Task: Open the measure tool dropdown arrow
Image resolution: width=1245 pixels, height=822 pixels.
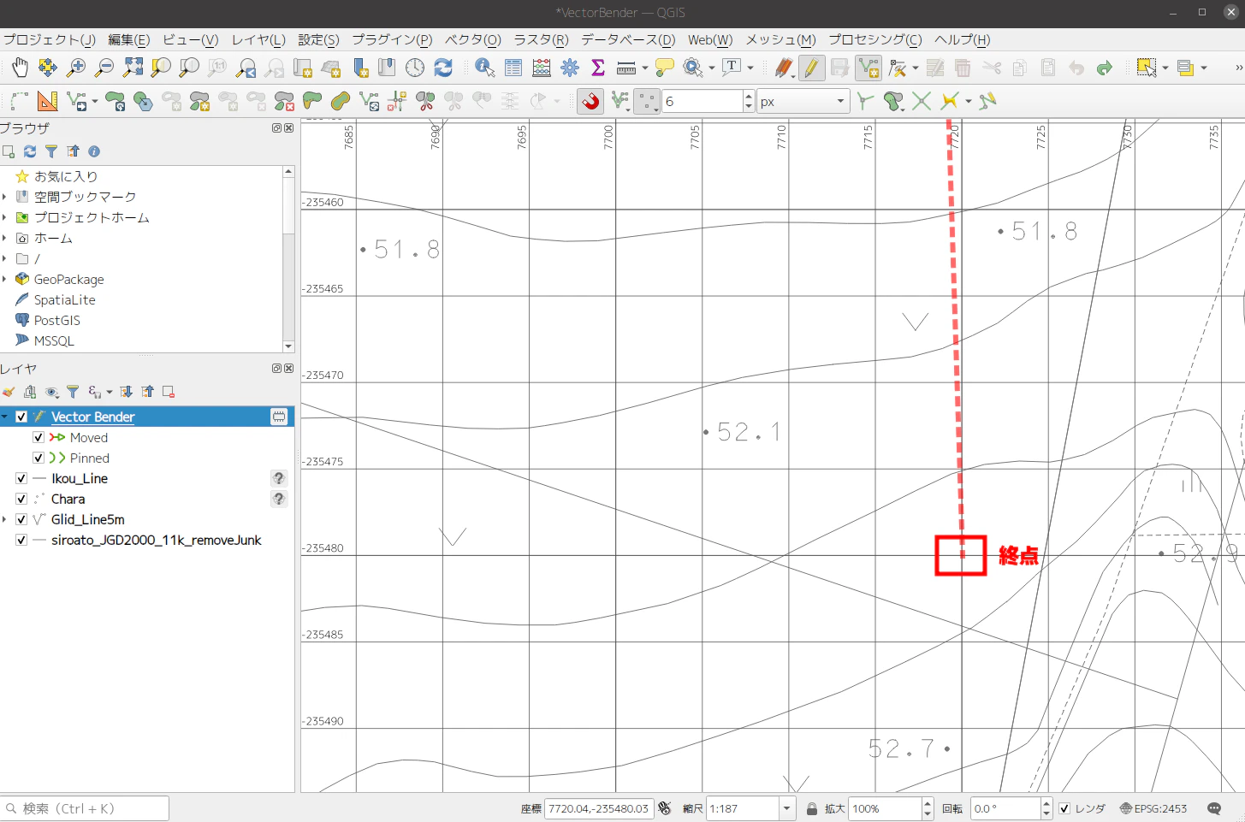Action: (644, 68)
